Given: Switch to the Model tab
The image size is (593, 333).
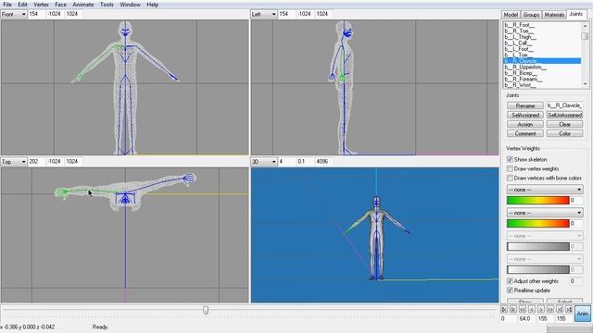Looking at the screenshot, I should coord(511,15).
